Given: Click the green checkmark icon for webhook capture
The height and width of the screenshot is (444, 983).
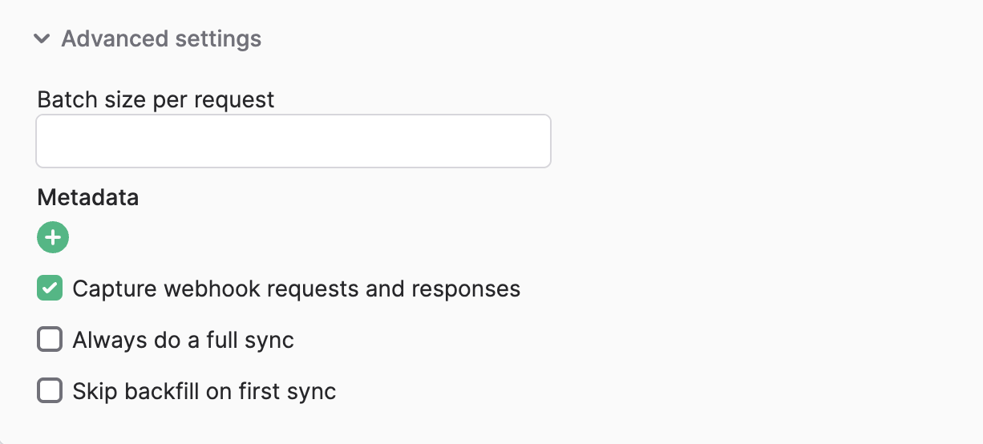Looking at the screenshot, I should (50, 289).
